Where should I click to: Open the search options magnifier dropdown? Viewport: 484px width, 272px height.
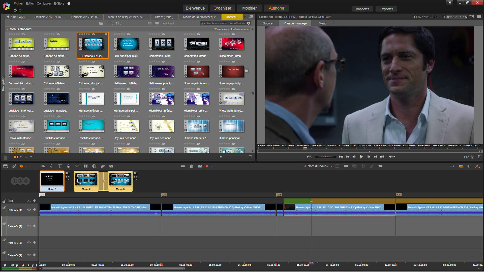203,23
